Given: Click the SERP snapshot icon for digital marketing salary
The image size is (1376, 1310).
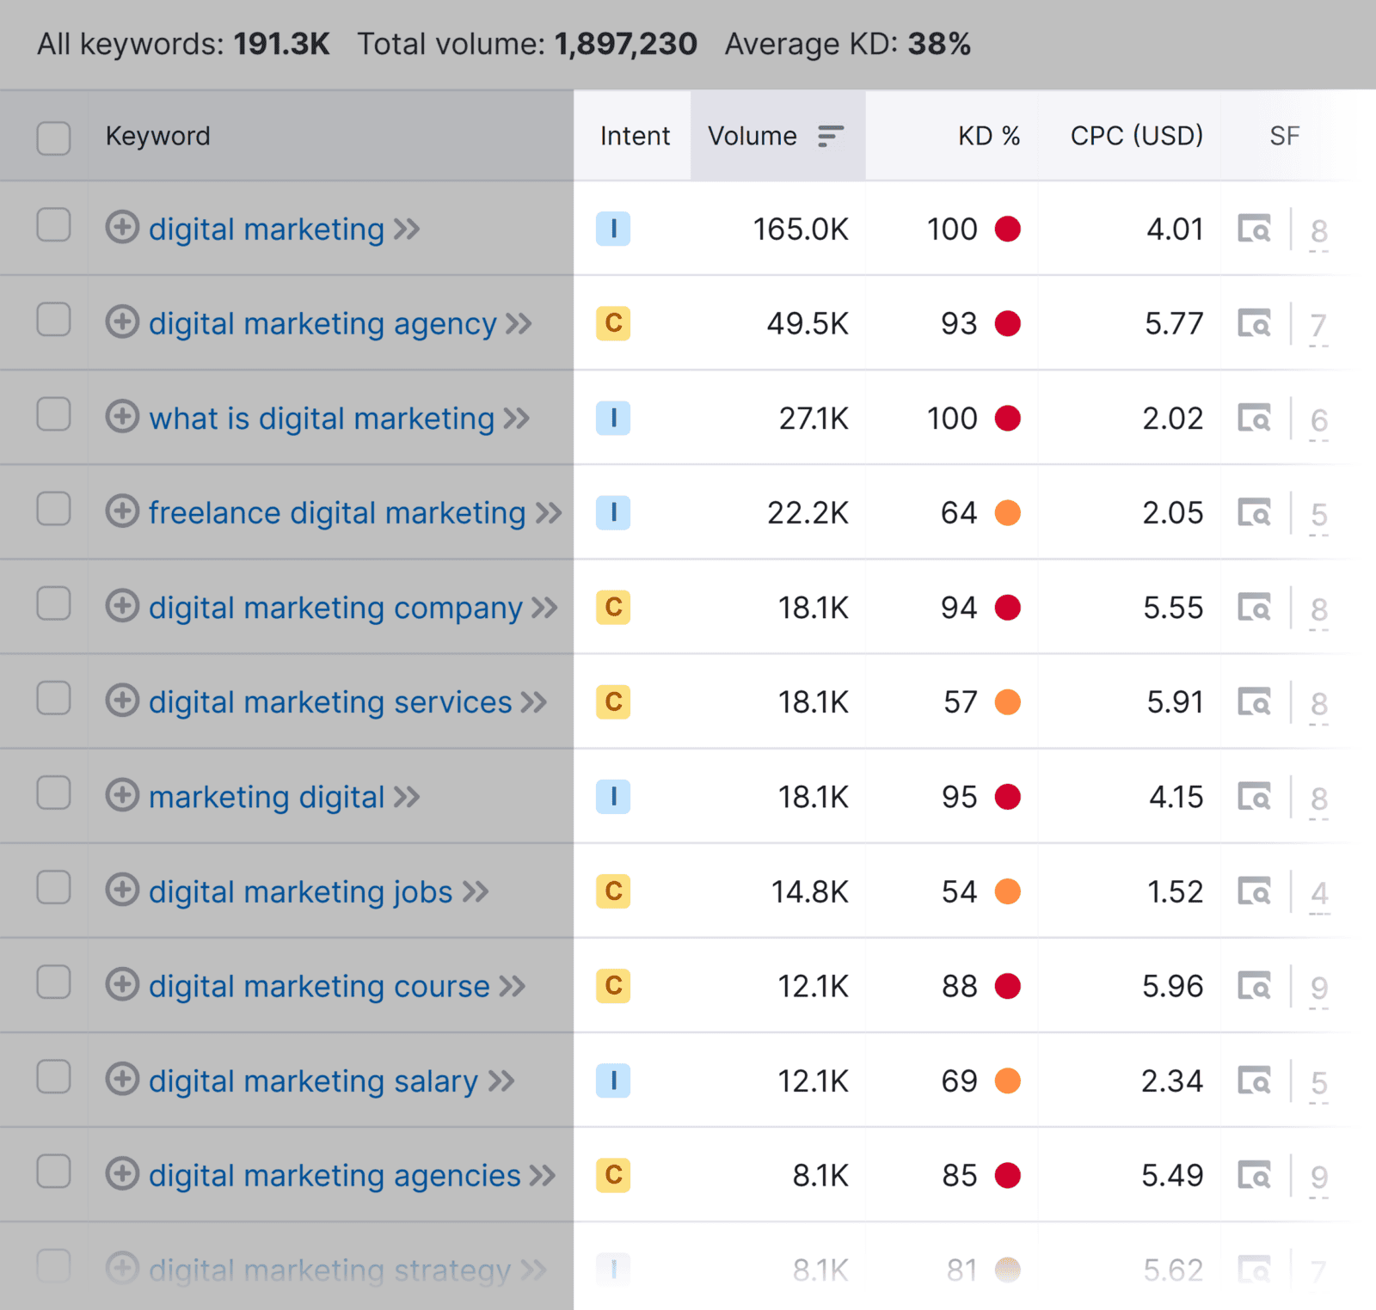Looking at the screenshot, I should click(1256, 1080).
